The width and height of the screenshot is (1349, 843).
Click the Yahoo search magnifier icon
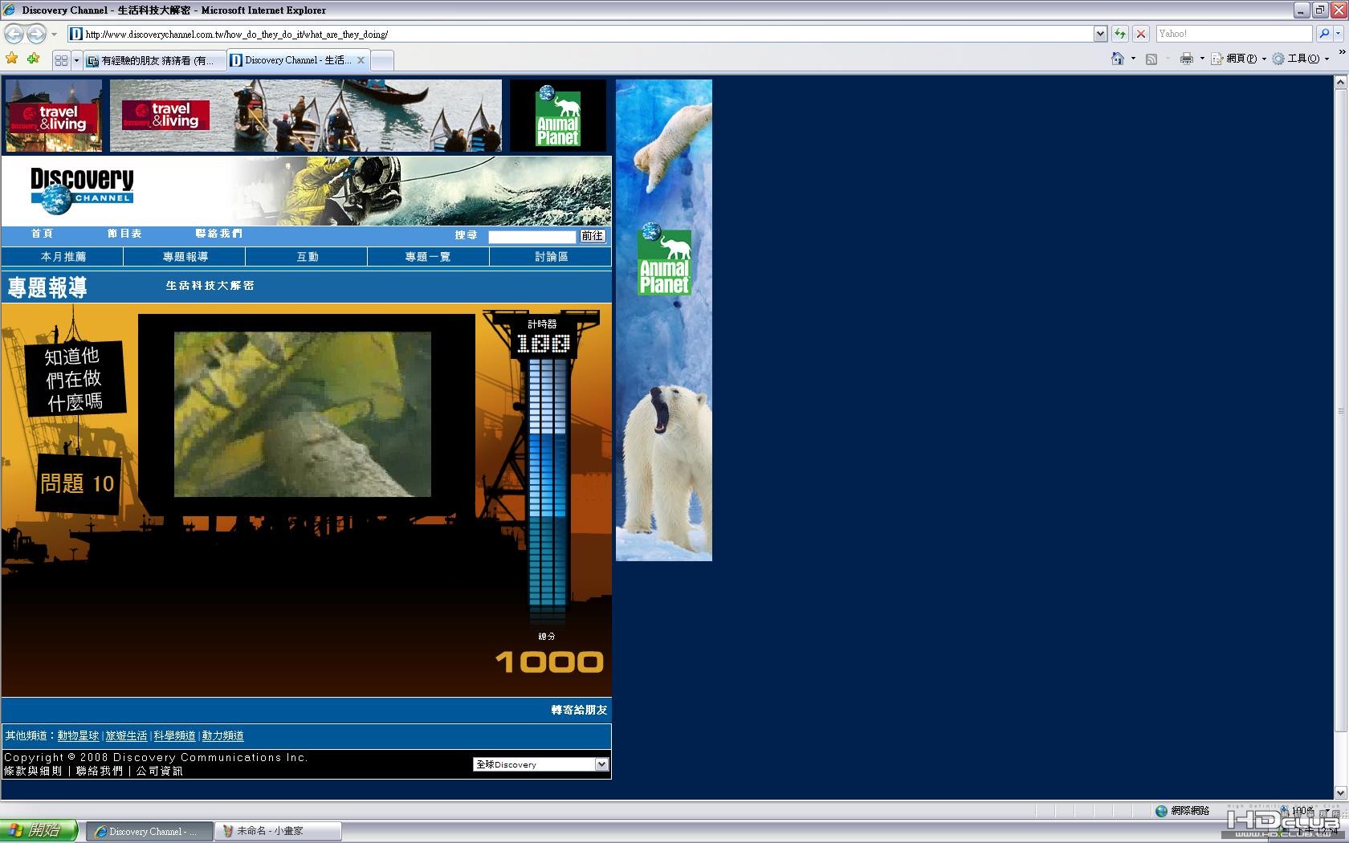[x=1324, y=34]
